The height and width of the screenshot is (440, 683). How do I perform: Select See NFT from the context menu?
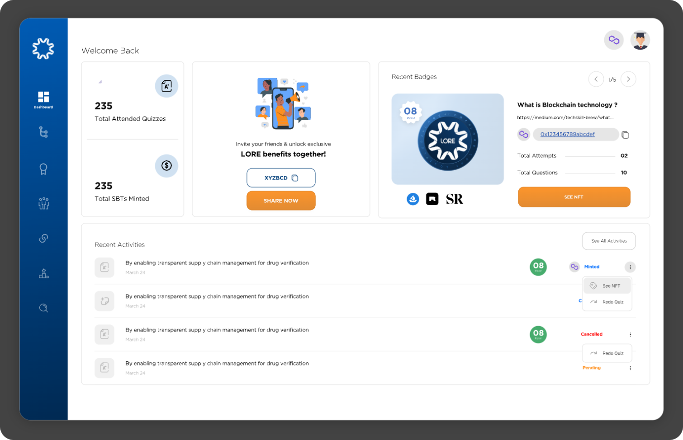pos(607,286)
